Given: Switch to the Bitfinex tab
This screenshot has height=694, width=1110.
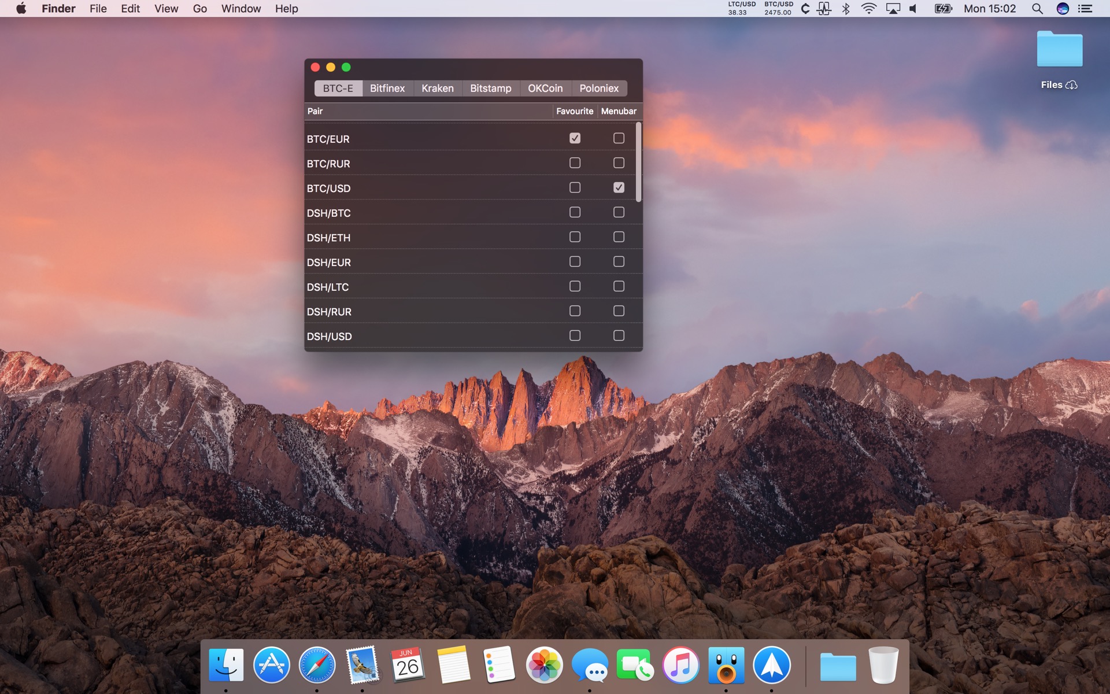Looking at the screenshot, I should click(387, 88).
